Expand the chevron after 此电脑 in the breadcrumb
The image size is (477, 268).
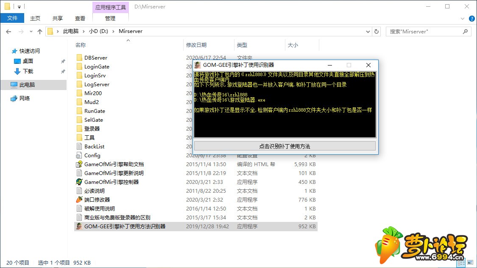pos(84,31)
